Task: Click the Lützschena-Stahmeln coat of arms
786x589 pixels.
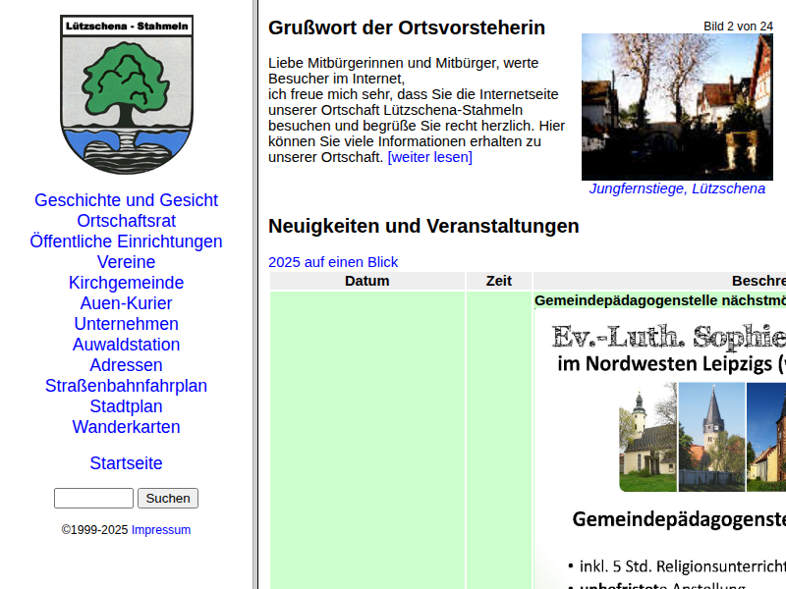Action: tap(126, 94)
